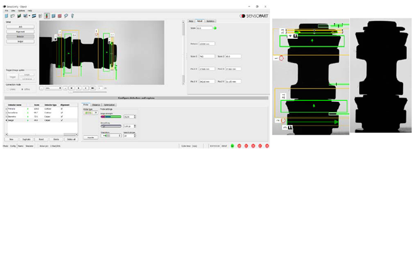414x255 pixels.
Task: Click the Search stripes value spinner arrows
Action: [135, 136]
